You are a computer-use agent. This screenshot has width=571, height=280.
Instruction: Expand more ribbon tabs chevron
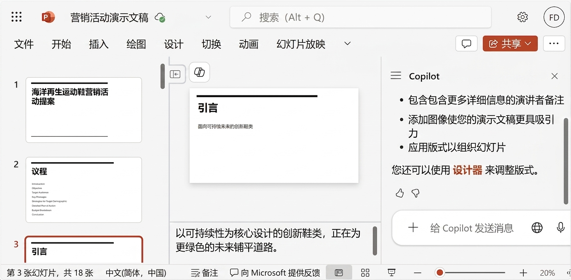tap(347, 44)
